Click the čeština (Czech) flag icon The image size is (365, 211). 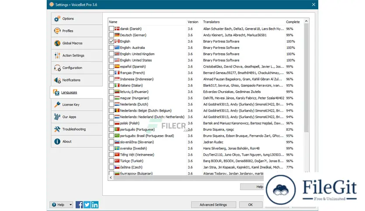117,167
